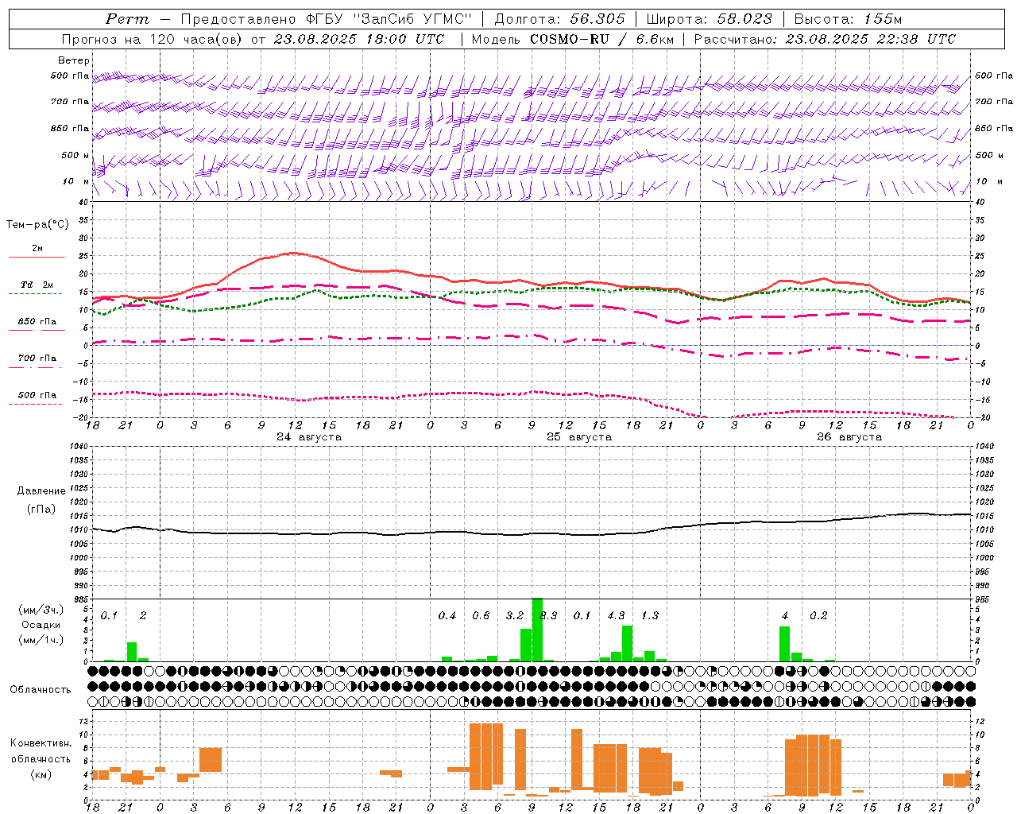
Task: Click the precipitation value "3.2"
Action: (515, 615)
